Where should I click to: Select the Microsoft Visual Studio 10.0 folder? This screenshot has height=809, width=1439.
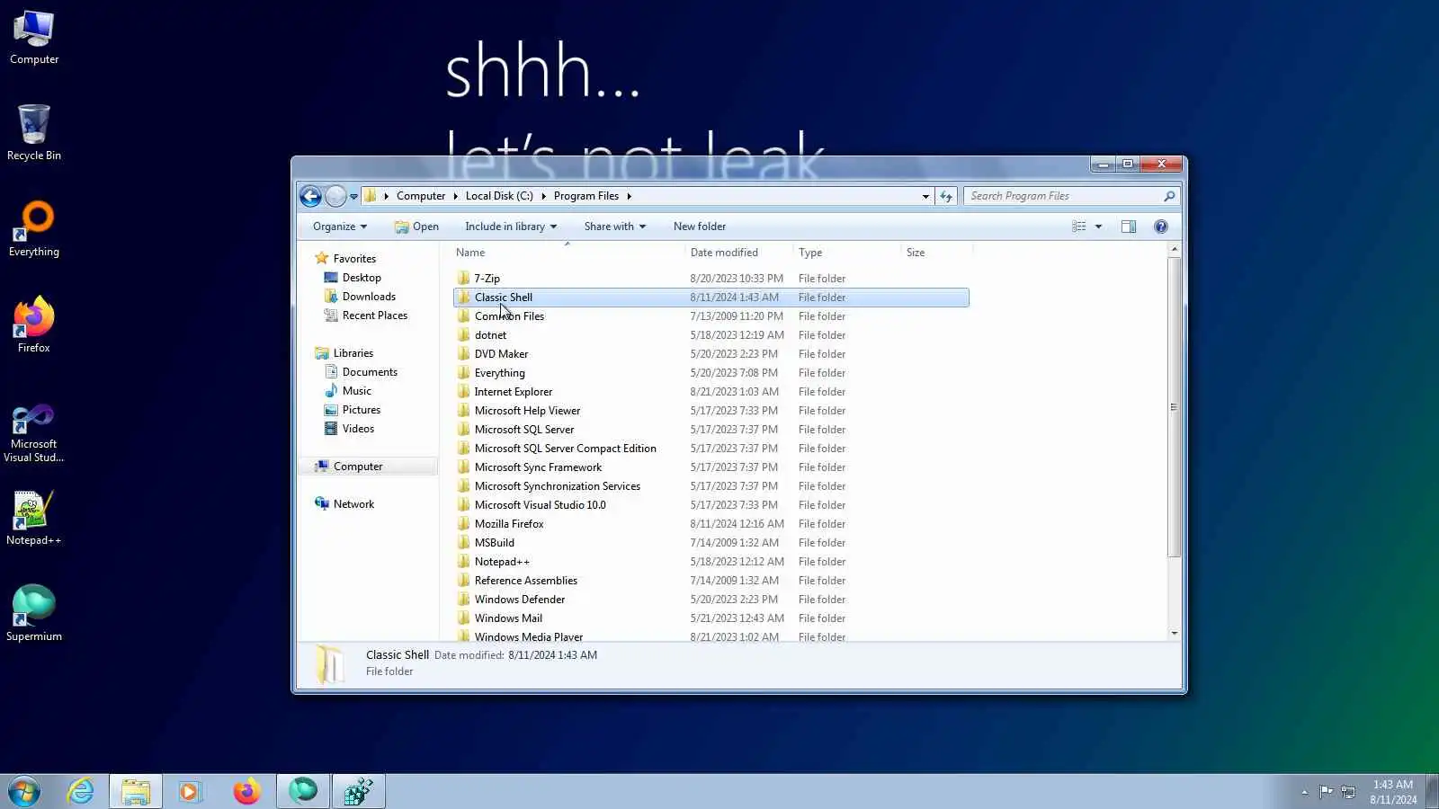tap(711, 505)
